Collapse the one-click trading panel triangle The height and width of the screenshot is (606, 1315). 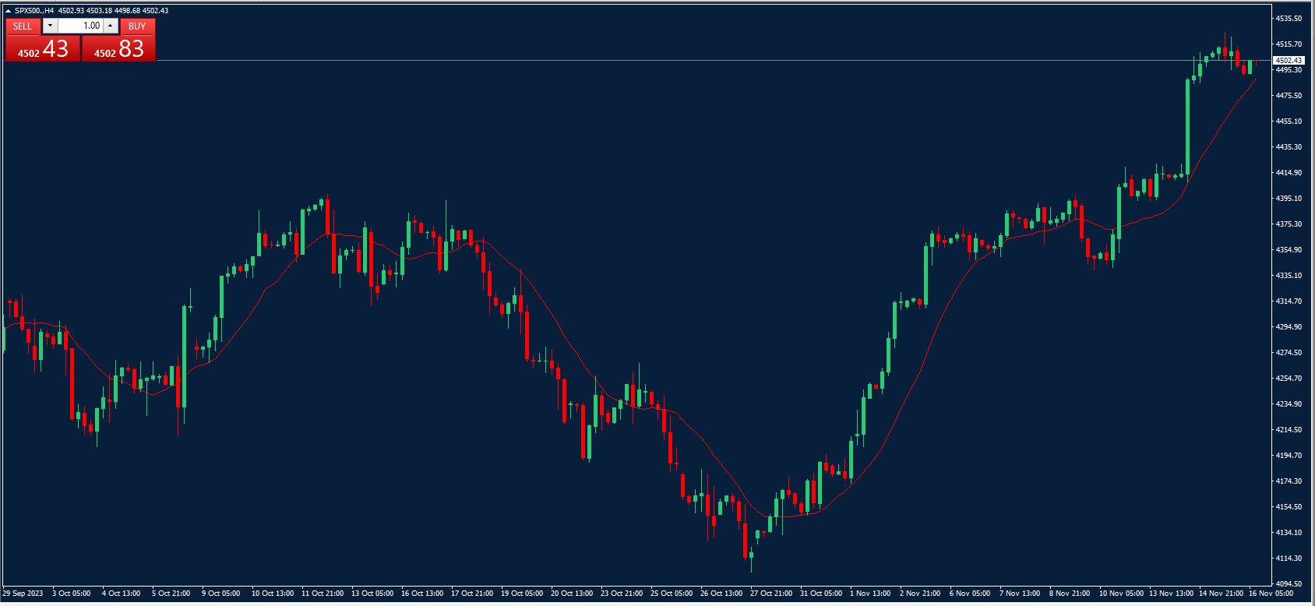click(x=8, y=11)
